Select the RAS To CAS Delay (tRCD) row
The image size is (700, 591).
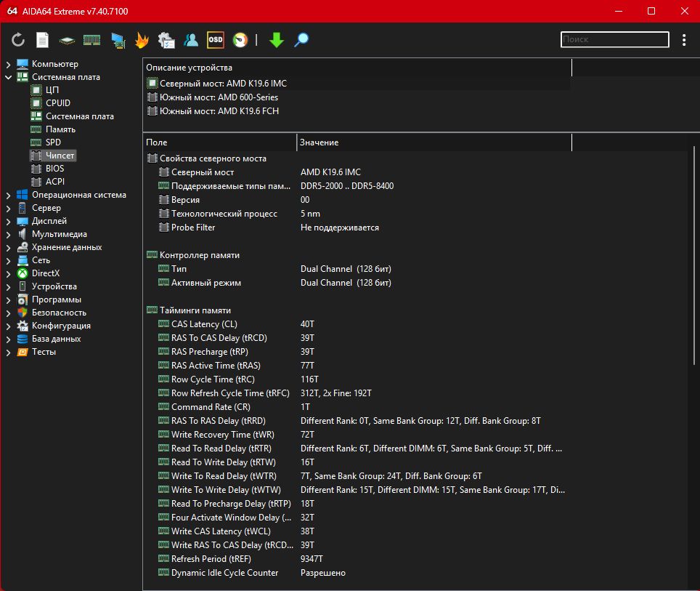[x=357, y=337]
